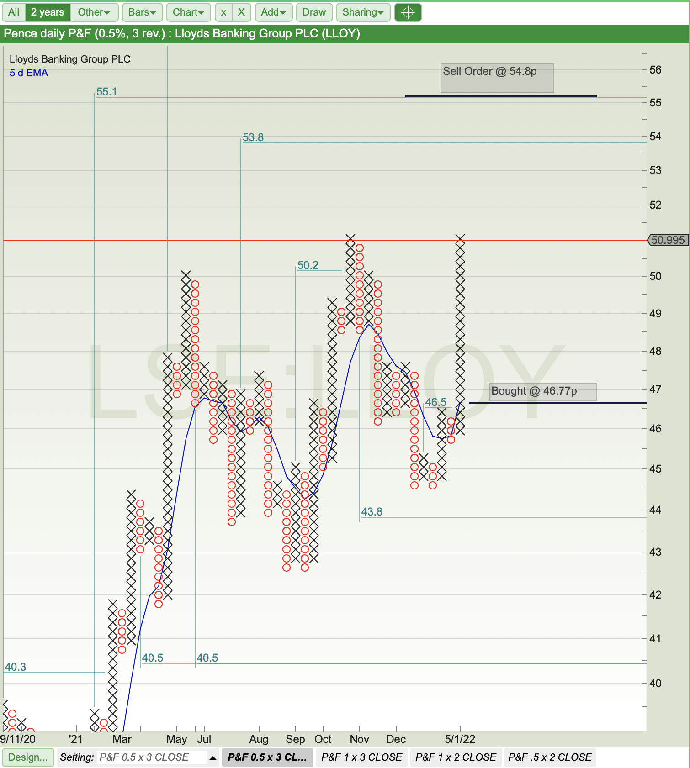Select the 2 years time range

tap(48, 12)
